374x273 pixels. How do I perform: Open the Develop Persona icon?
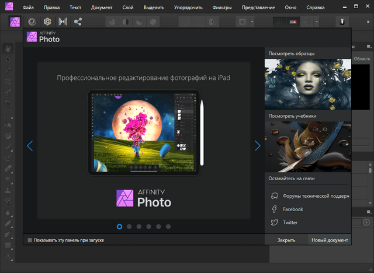click(47, 22)
